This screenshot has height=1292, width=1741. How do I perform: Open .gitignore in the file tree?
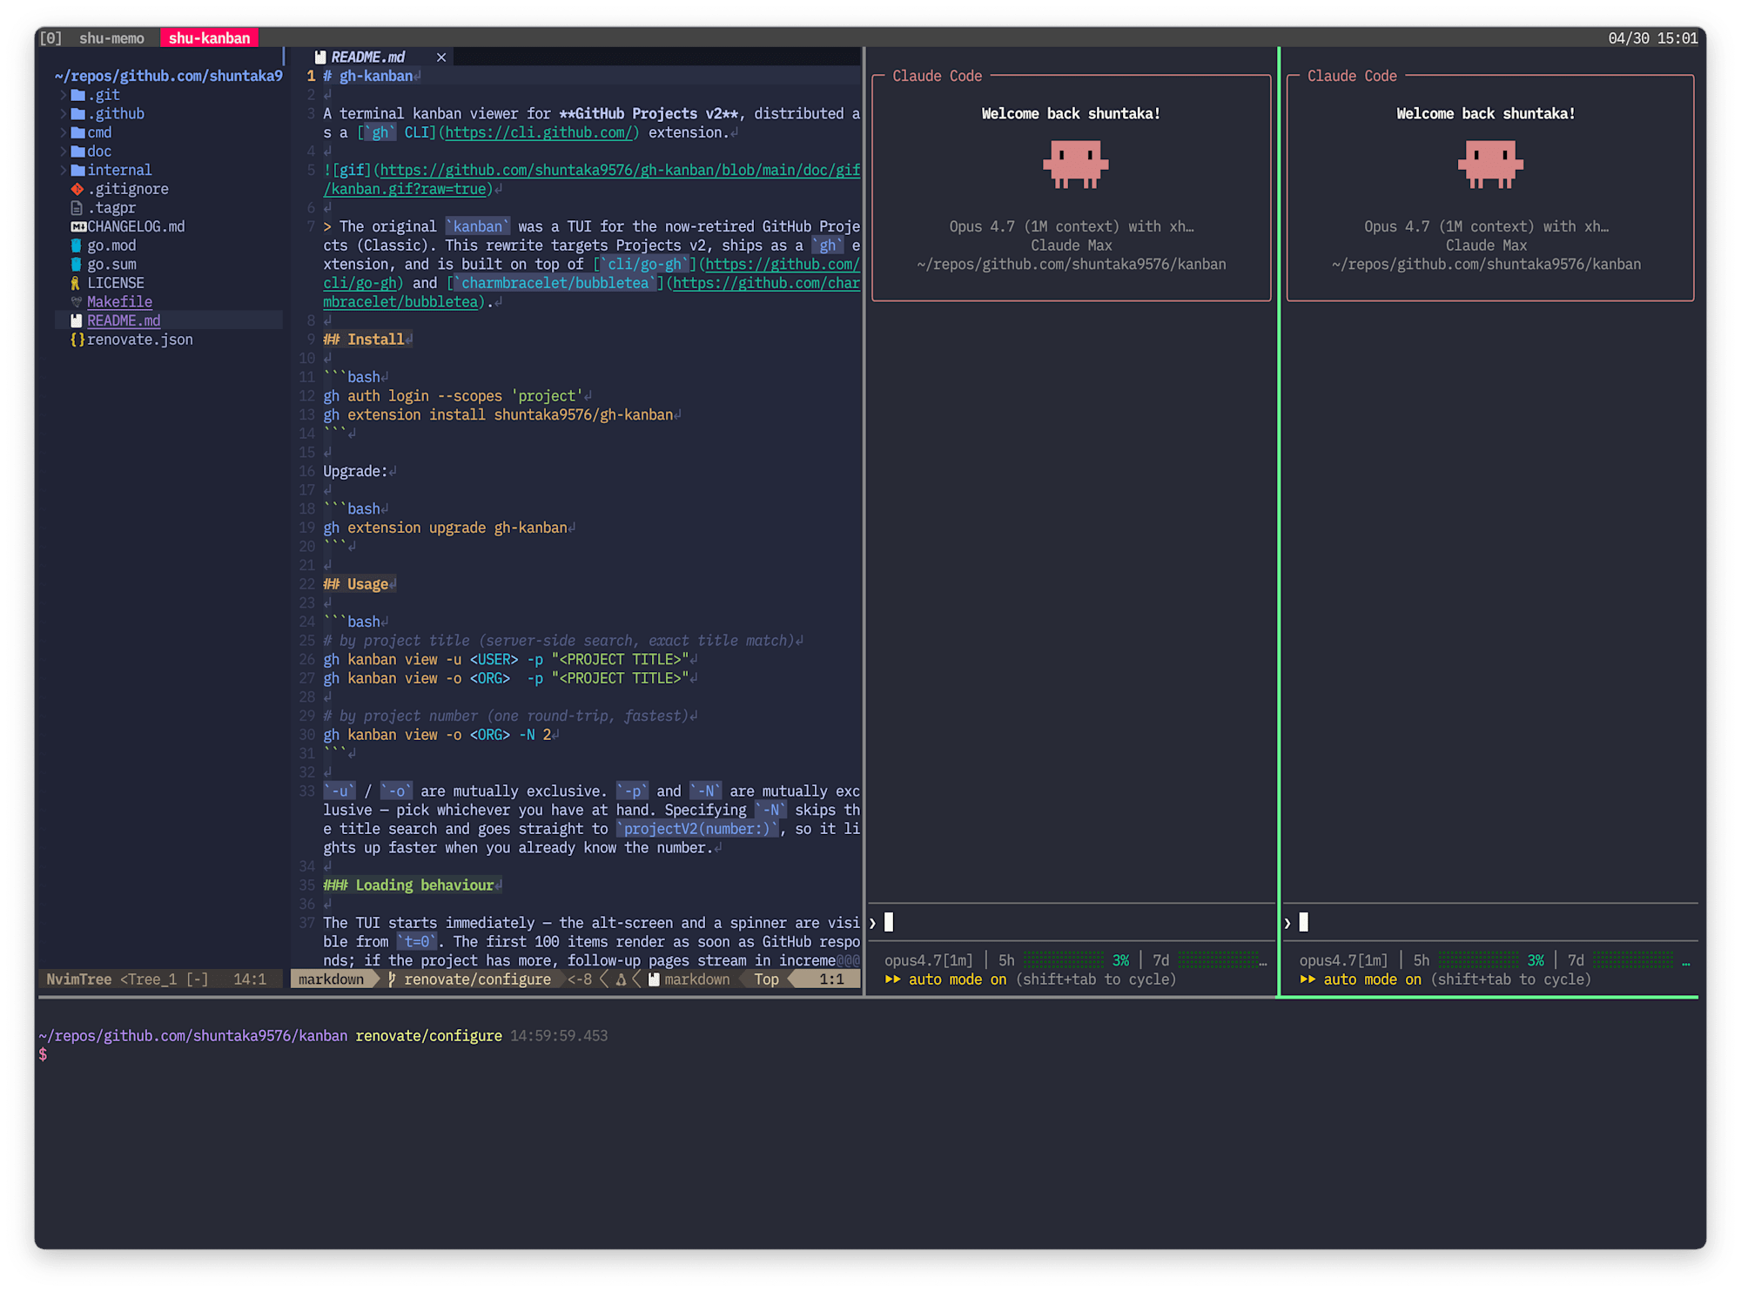point(127,189)
